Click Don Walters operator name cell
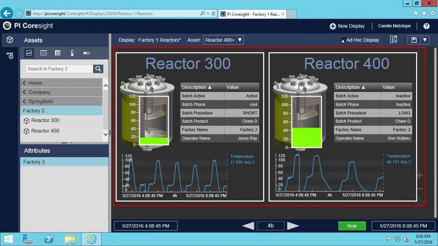The width and height of the screenshot is (438, 246). pyautogui.click(x=396, y=138)
